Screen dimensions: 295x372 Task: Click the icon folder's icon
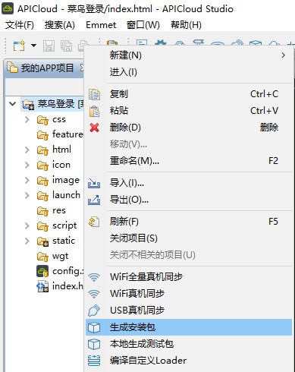click(42, 166)
